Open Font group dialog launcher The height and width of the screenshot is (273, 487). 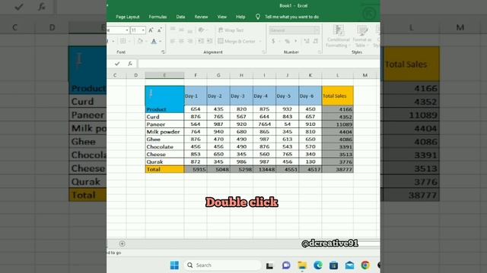coord(163,52)
